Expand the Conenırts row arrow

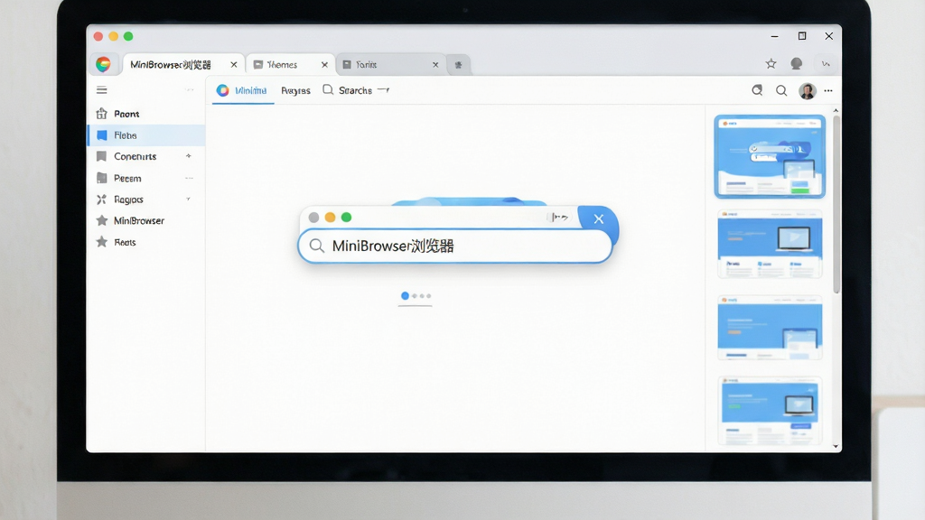[189, 156]
